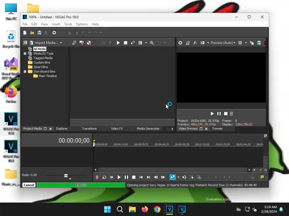
Task: Click the timeline transport play button
Action: [119, 177]
